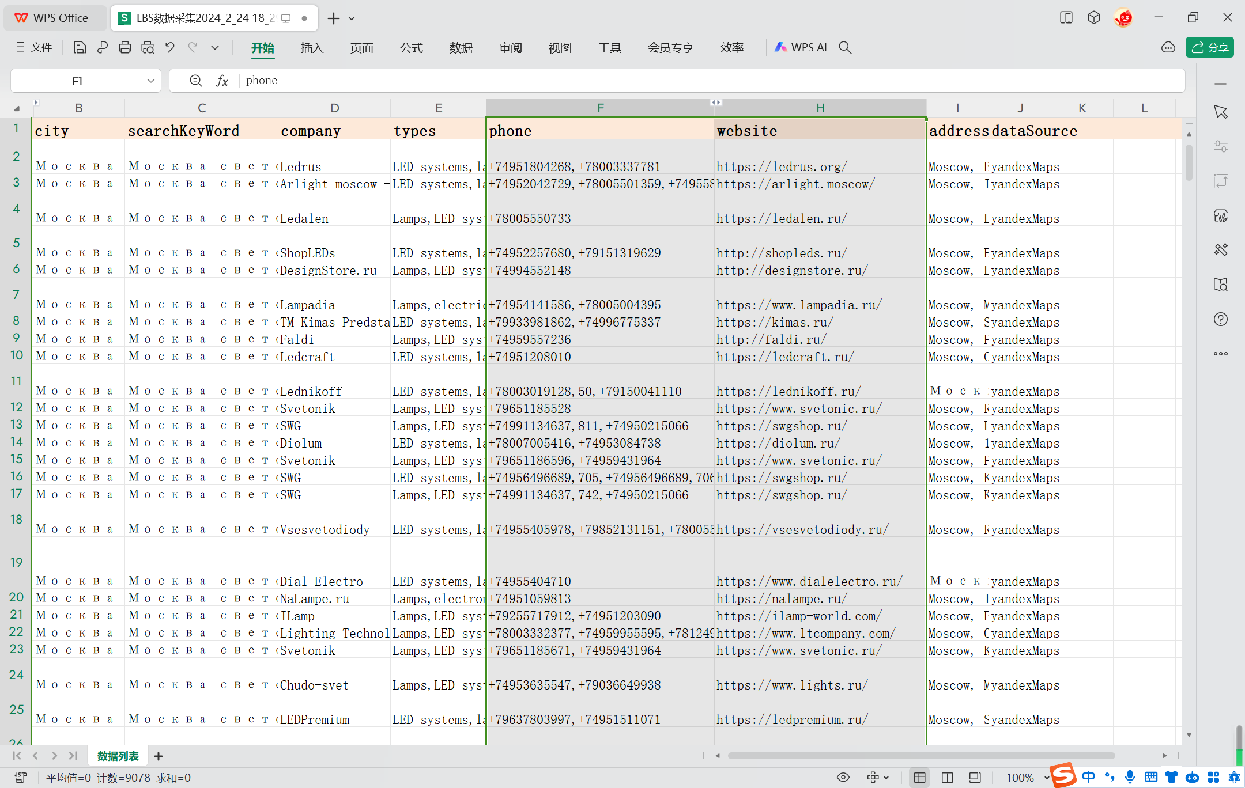Viewport: 1245px width, 788px height.
Task: Toggle the Sogou soft keyboard
Action: (1151, 777)
